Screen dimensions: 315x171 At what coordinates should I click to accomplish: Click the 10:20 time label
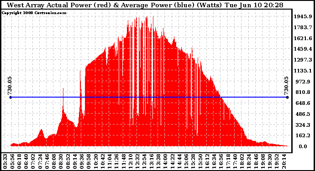[x=95, y=161]
